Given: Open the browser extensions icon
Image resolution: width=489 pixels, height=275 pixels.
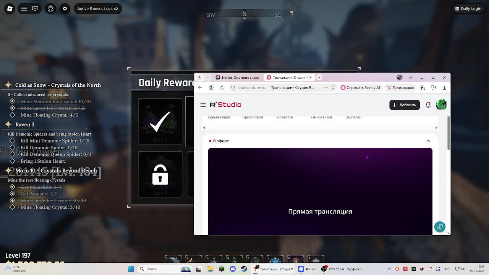Looking at the screenshot, I should tap(433, 87).
